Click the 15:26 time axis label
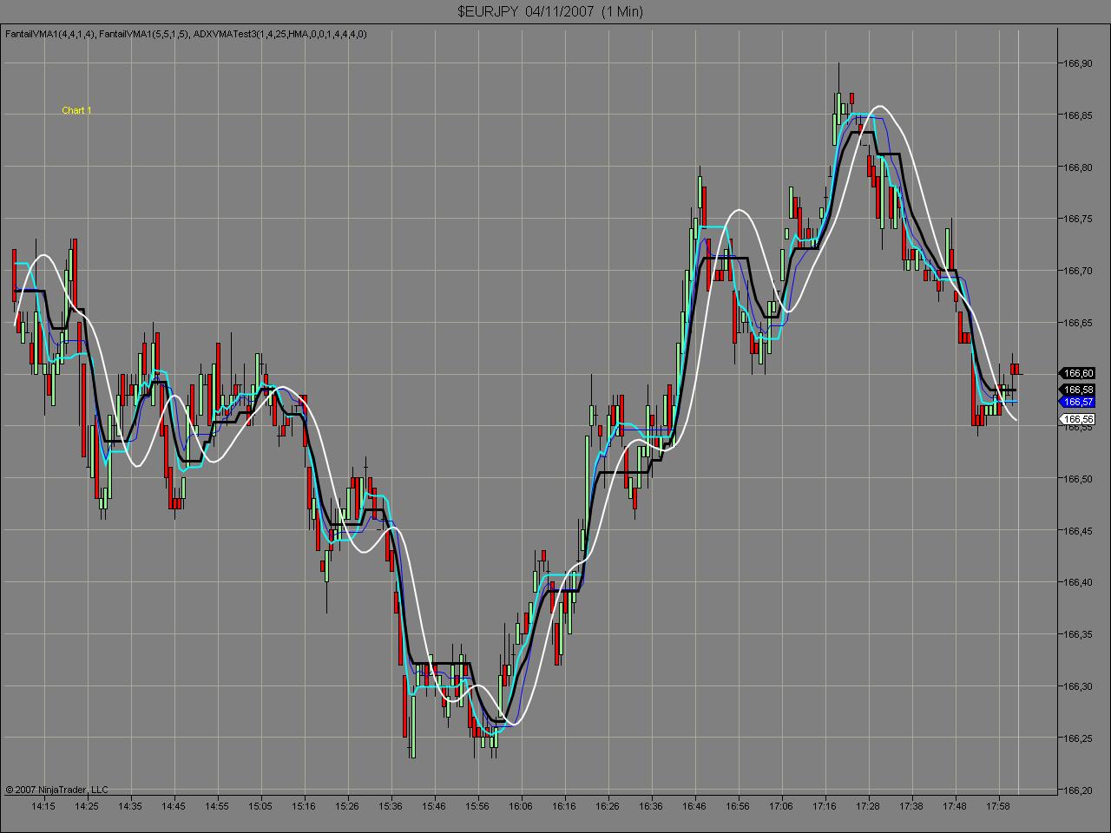The width and height of the screenshot is (1111, 833). [347, 806]
